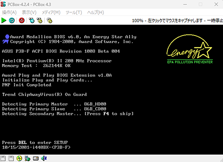Screen dimensions: 223x162
Task: Click the '86B_CD00' primary slave value
Action: click(95, 109)
